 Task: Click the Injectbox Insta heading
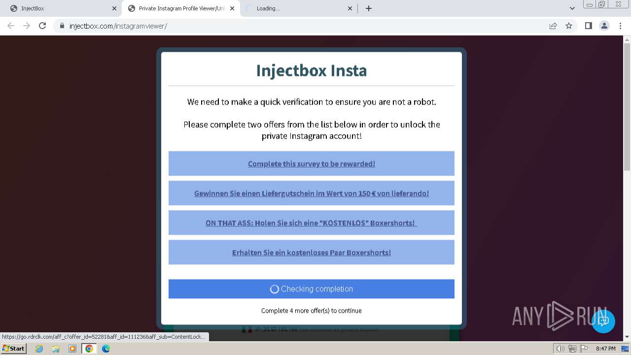tap(312, 71)
